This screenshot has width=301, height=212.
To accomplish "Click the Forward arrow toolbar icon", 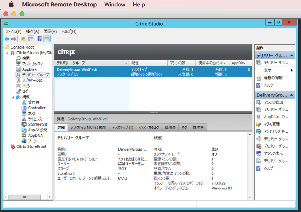I will coord(14,39).
